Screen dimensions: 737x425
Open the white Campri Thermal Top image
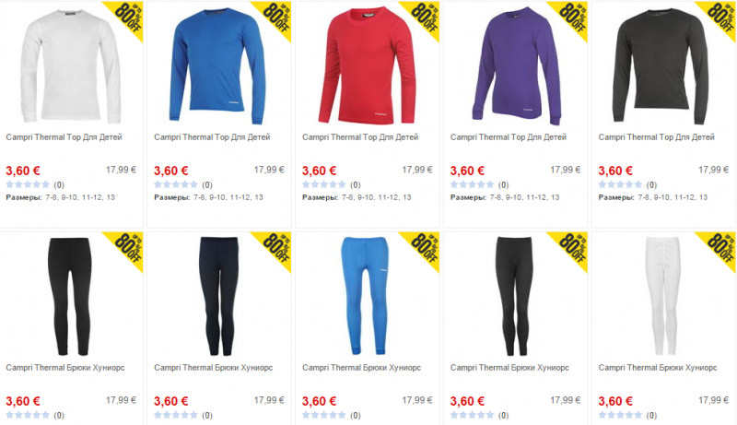[x=71, y=66]
